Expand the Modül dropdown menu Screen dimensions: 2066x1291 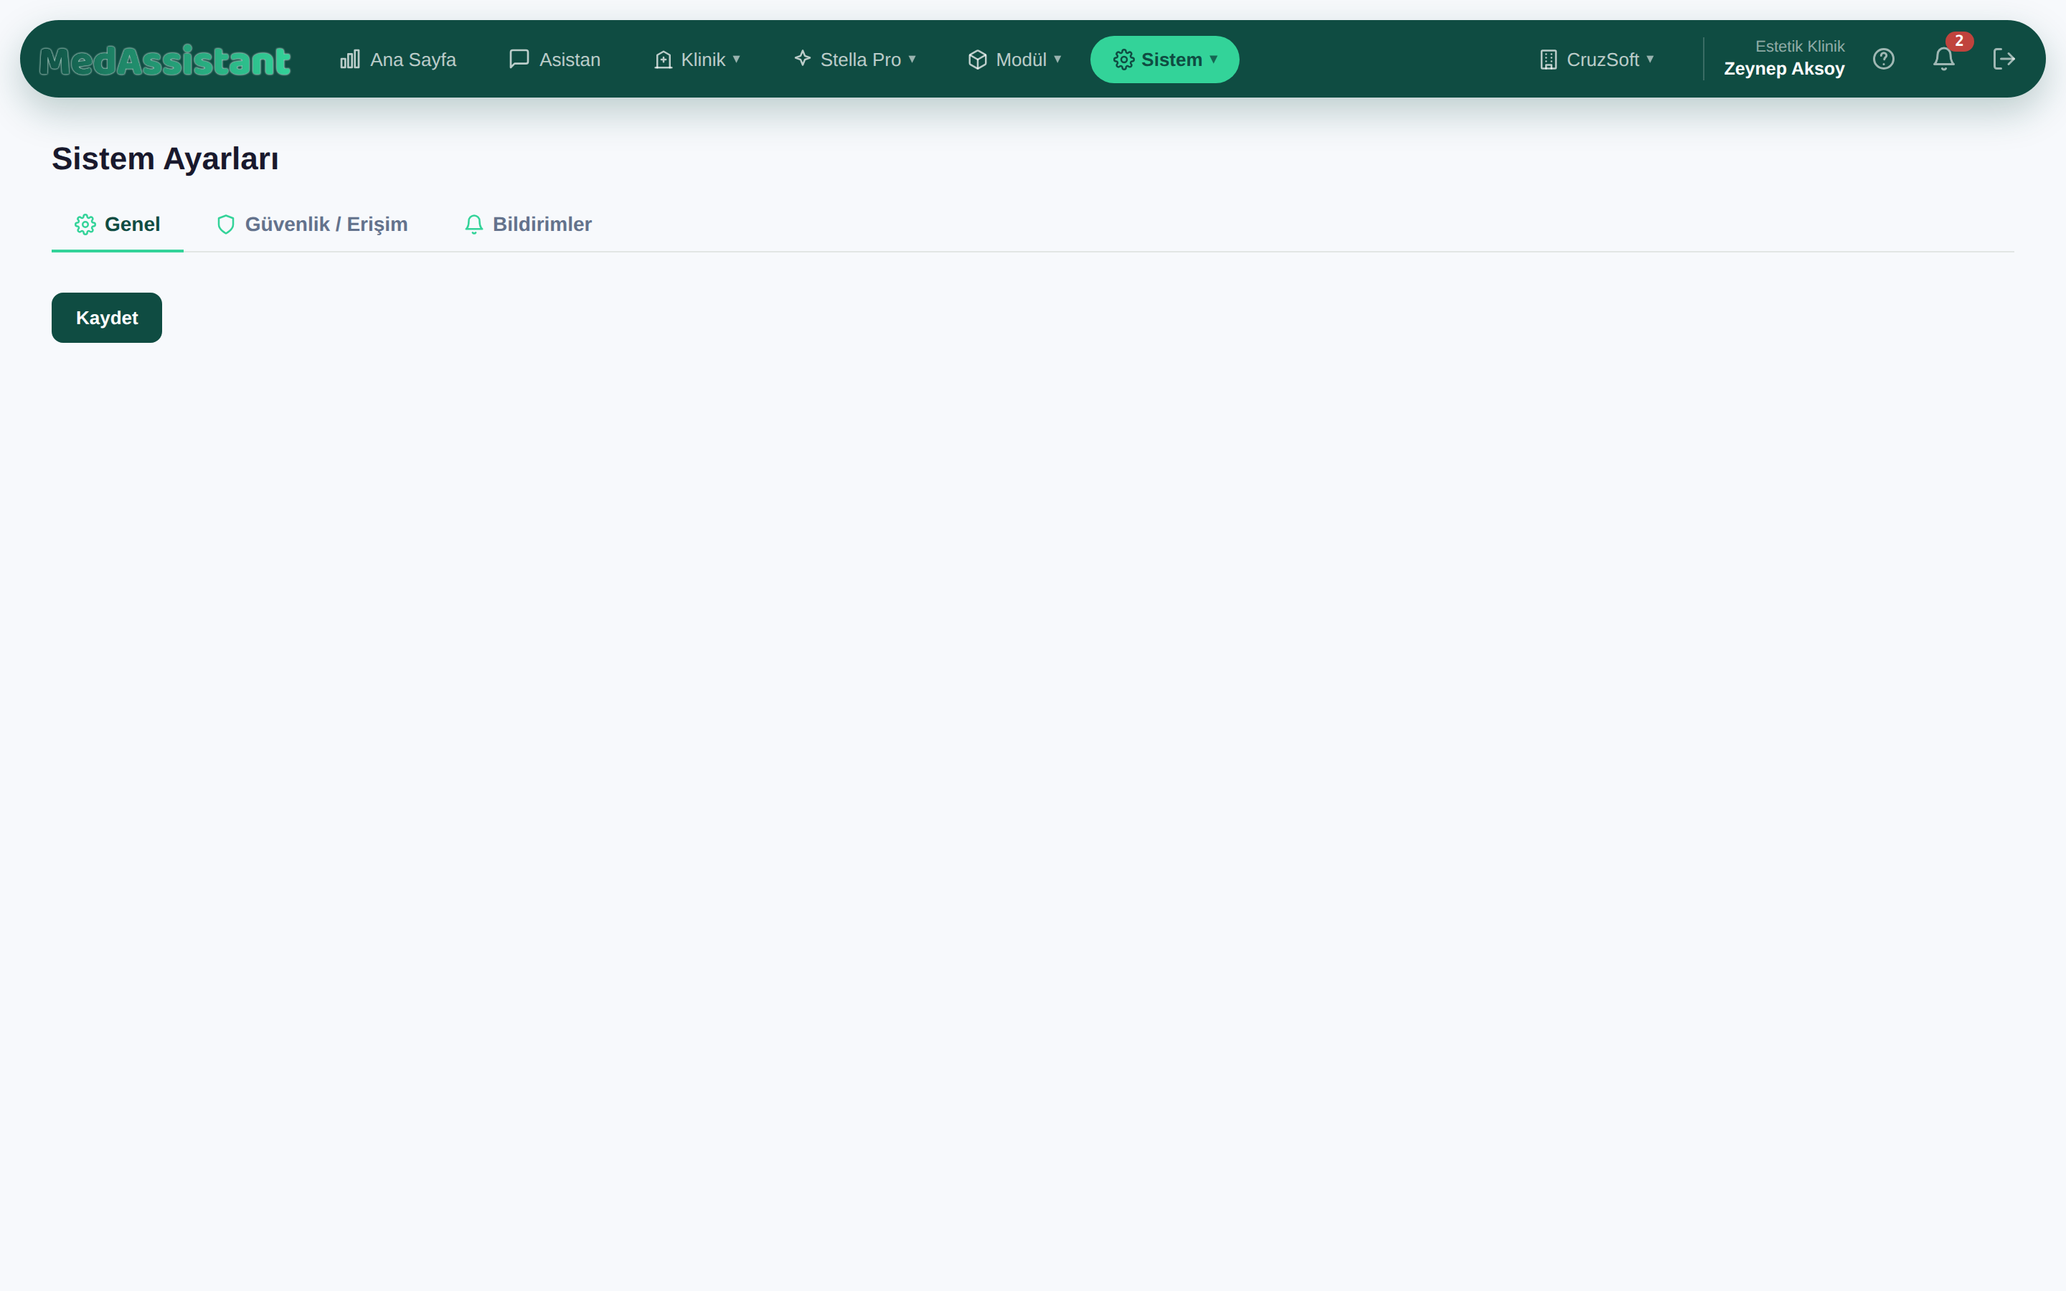point(1014,59)
